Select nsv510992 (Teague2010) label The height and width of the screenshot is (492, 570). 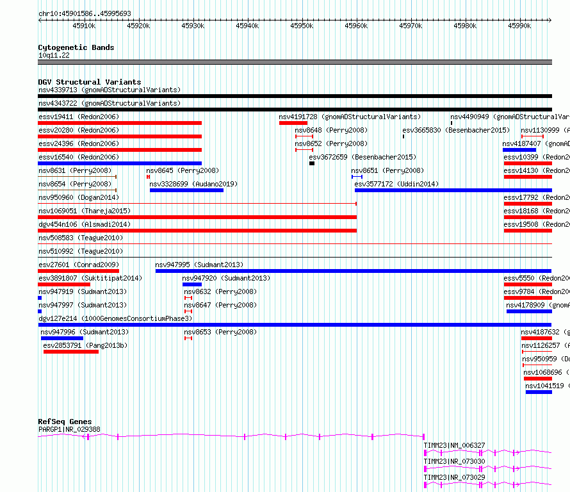81,251
